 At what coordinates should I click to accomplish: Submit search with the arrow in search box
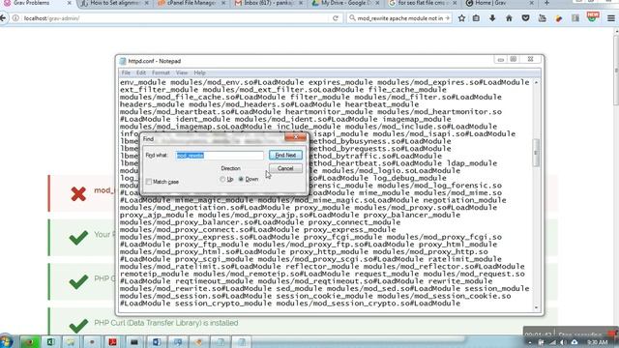click(x=447, y=18)
